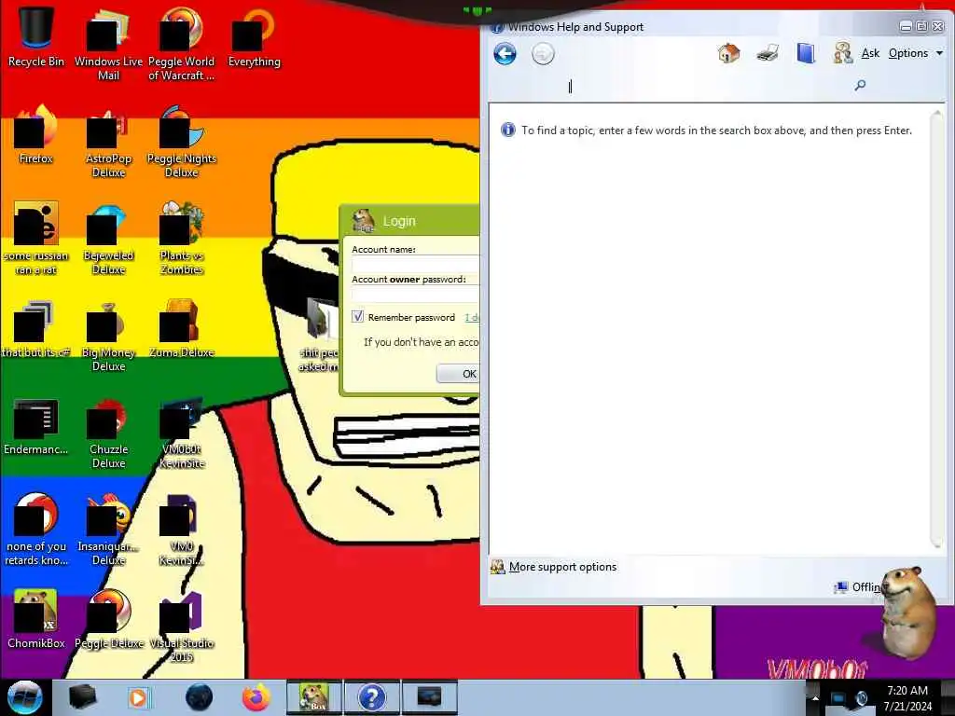This screenshot has width=955, height=716.
Task: Click Account owner password field in Login
Action: 415,294
